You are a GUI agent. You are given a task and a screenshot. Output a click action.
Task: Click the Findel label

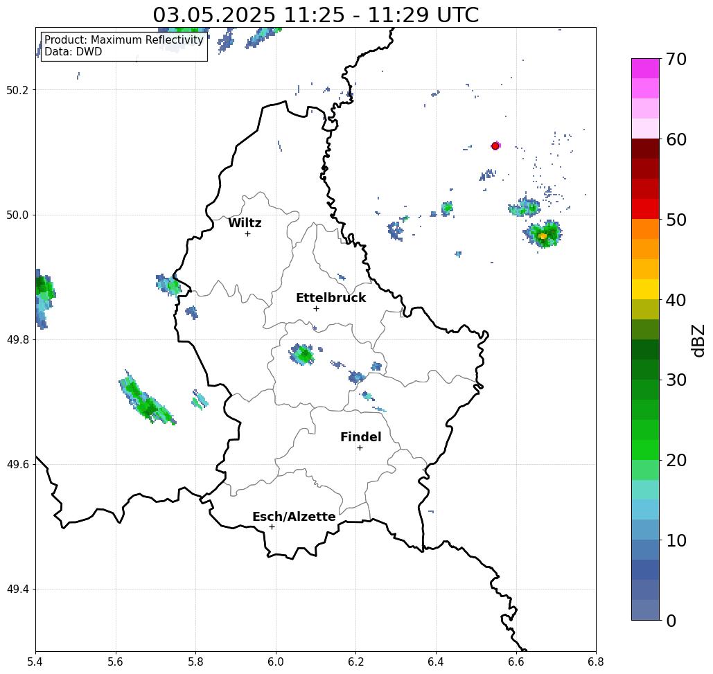pos(360,437)
